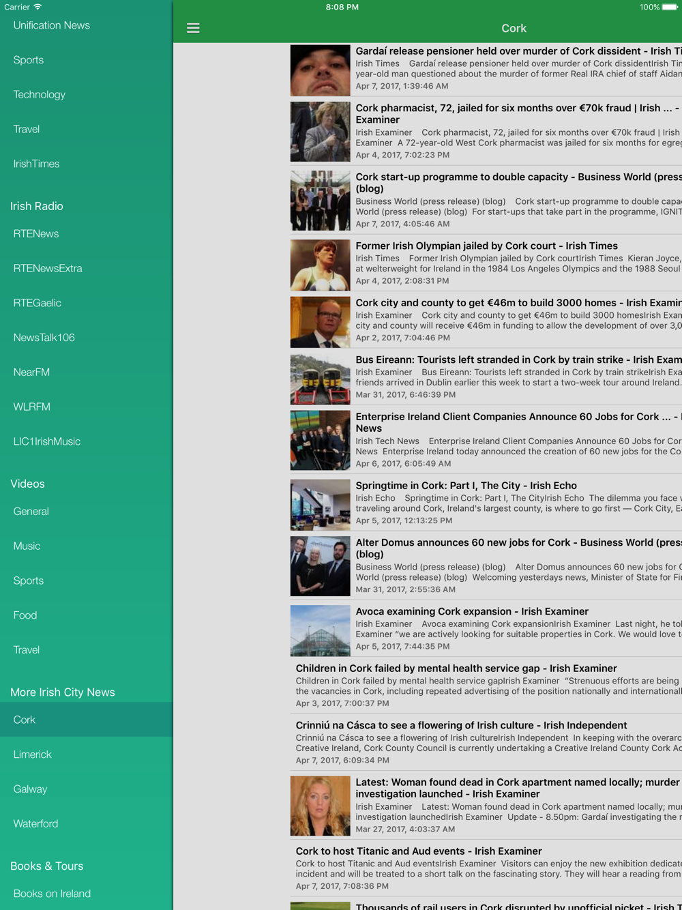Screen dimensions: 682x910
Task: Open Alter Domus 60 new jobs headline
Action: click(518, 548)
